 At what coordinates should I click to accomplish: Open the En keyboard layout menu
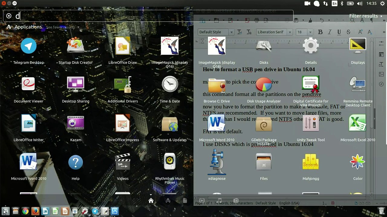334,4
